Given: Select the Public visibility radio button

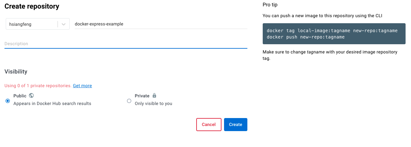Looking at the screenshot, I should 8,101.
